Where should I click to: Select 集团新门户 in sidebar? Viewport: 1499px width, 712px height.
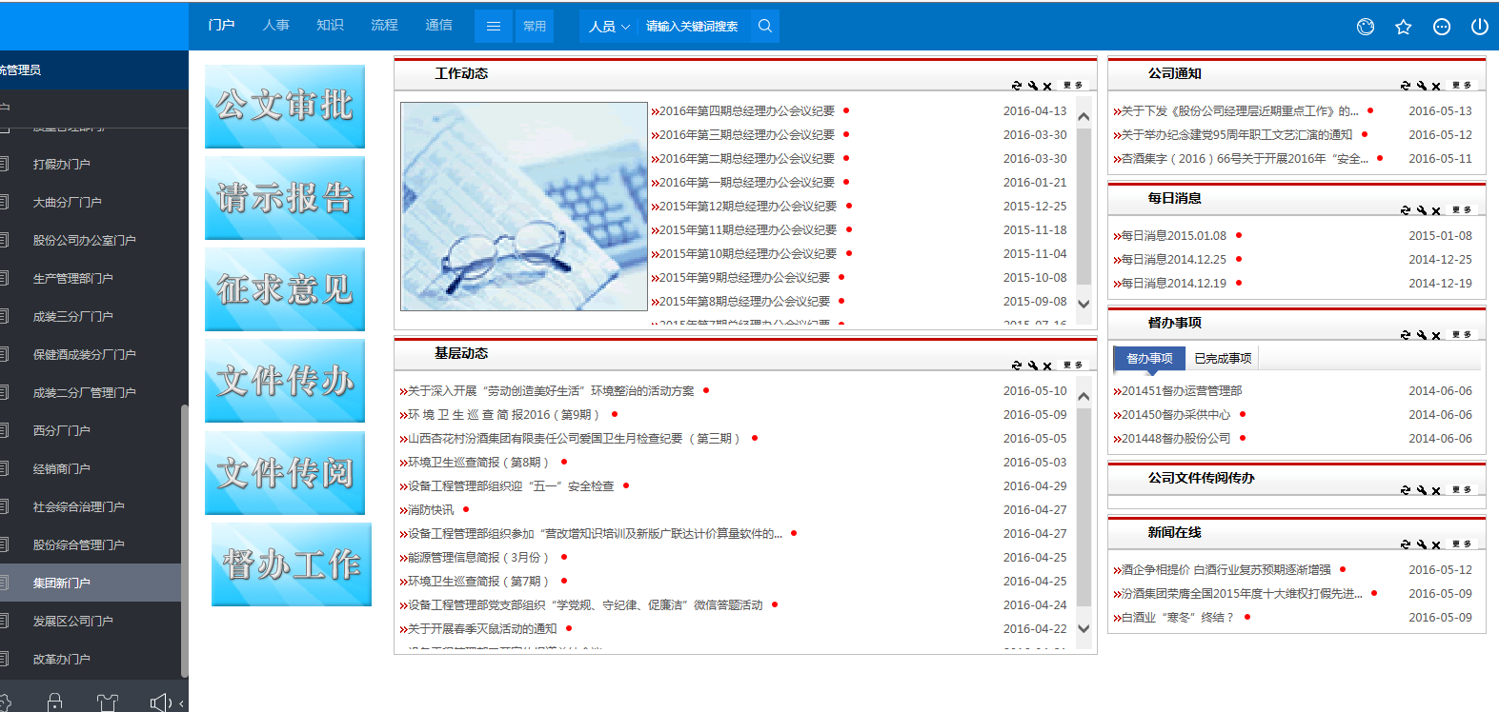91,583
